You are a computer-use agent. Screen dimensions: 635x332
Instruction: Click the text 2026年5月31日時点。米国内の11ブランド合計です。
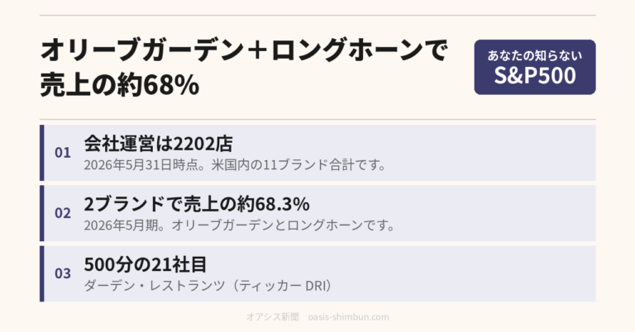click(235, 165)
